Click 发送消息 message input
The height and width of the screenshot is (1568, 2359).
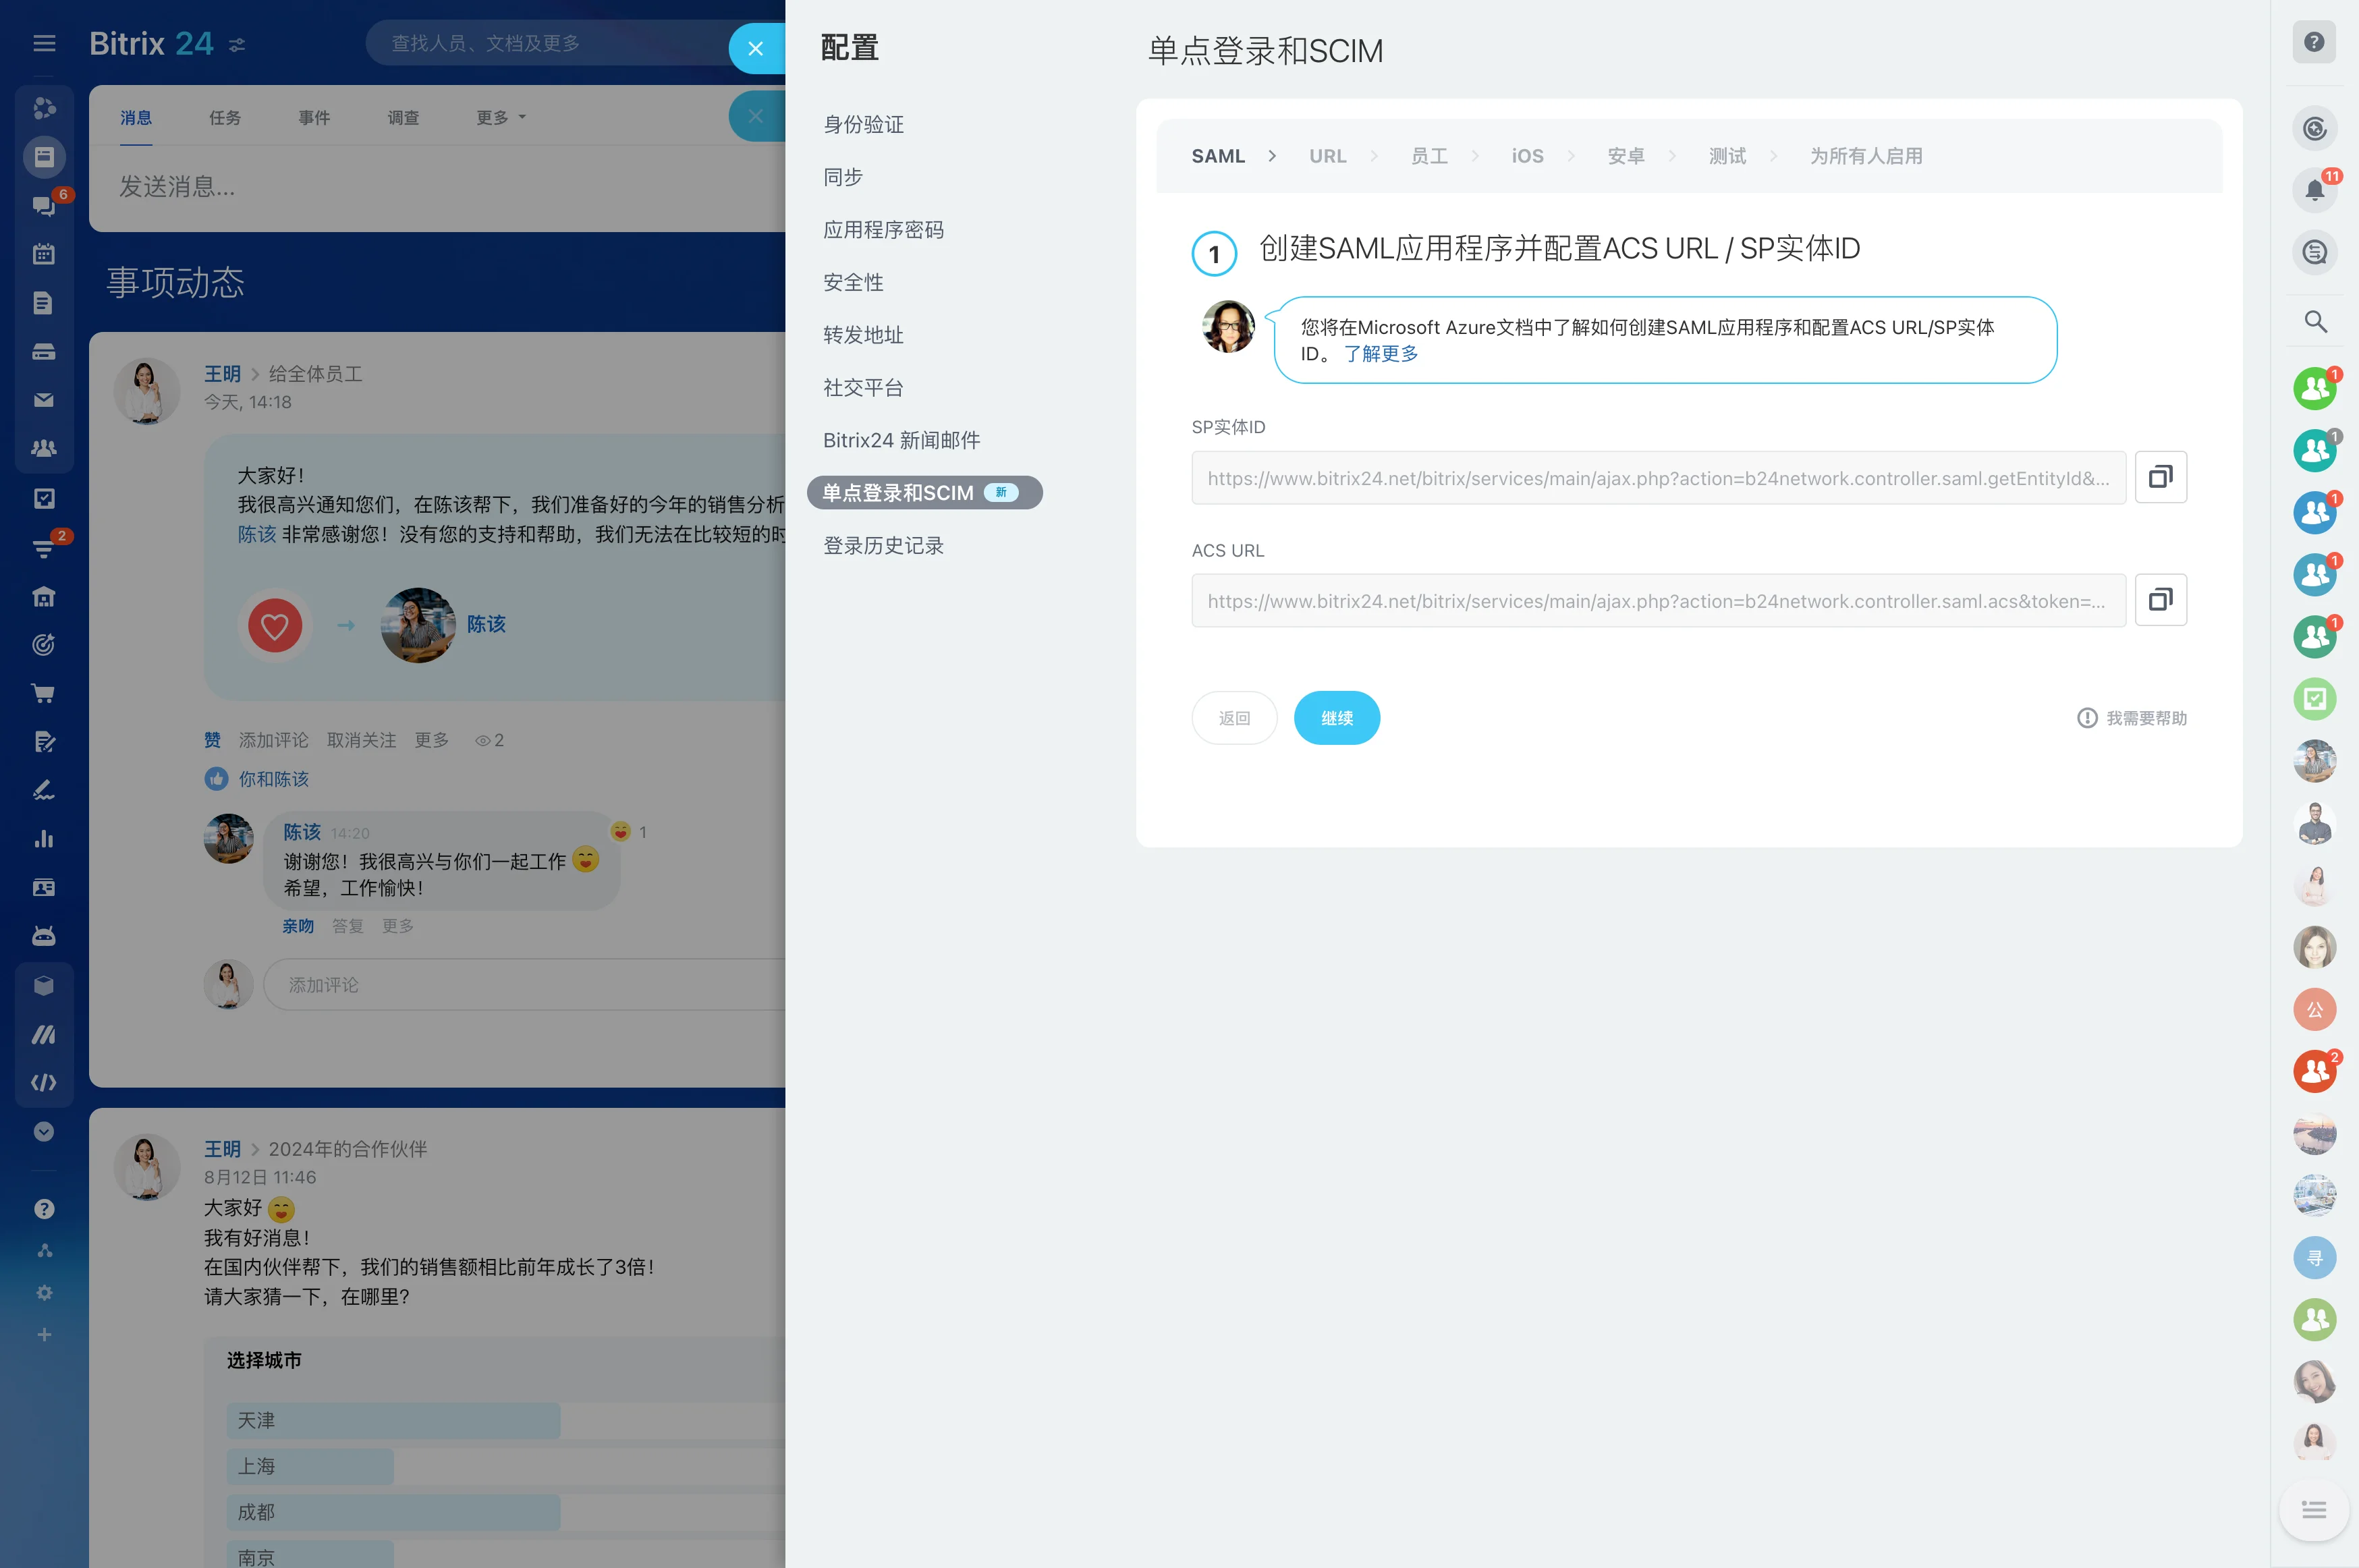click(437, 187)
